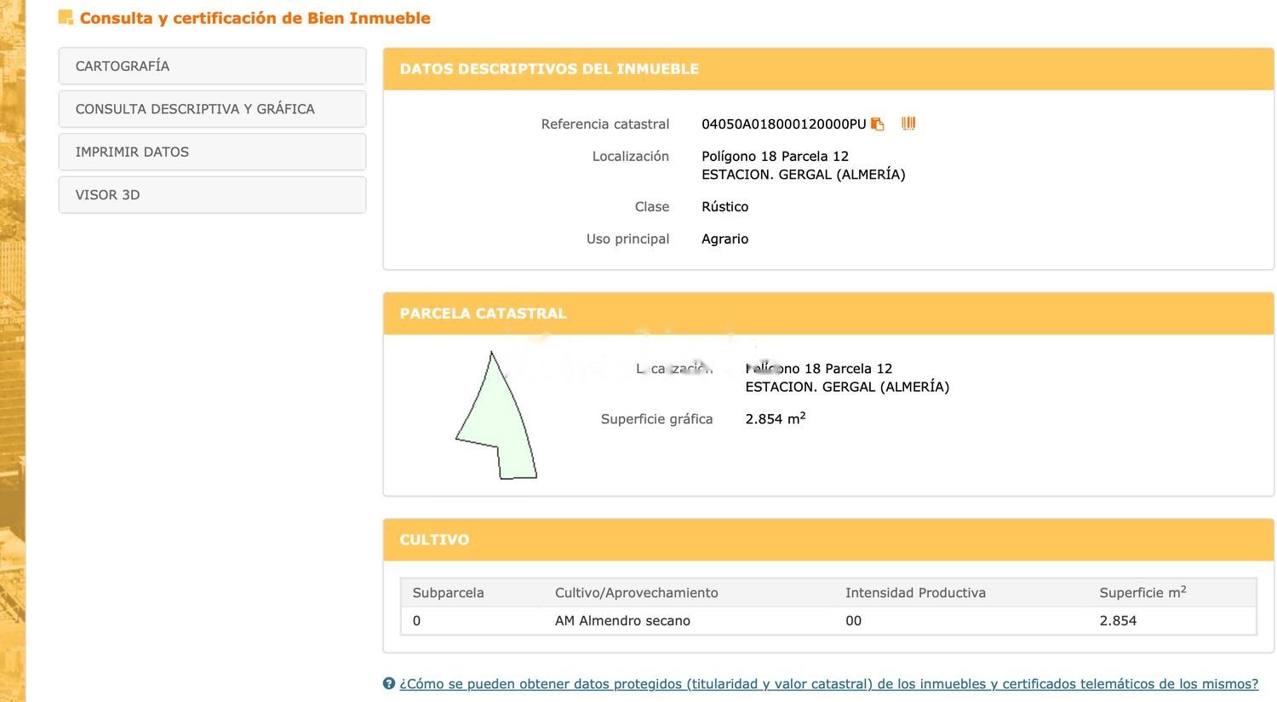This screenshot has width=1277, height=702.
Task: Click the Superficie m² column header
Action: (1142, 593)
